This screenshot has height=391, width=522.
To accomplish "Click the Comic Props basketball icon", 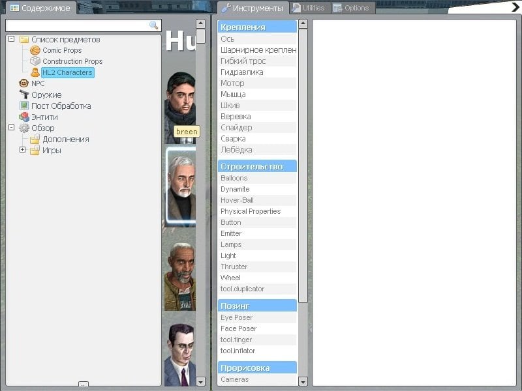I will click(35, 50).
